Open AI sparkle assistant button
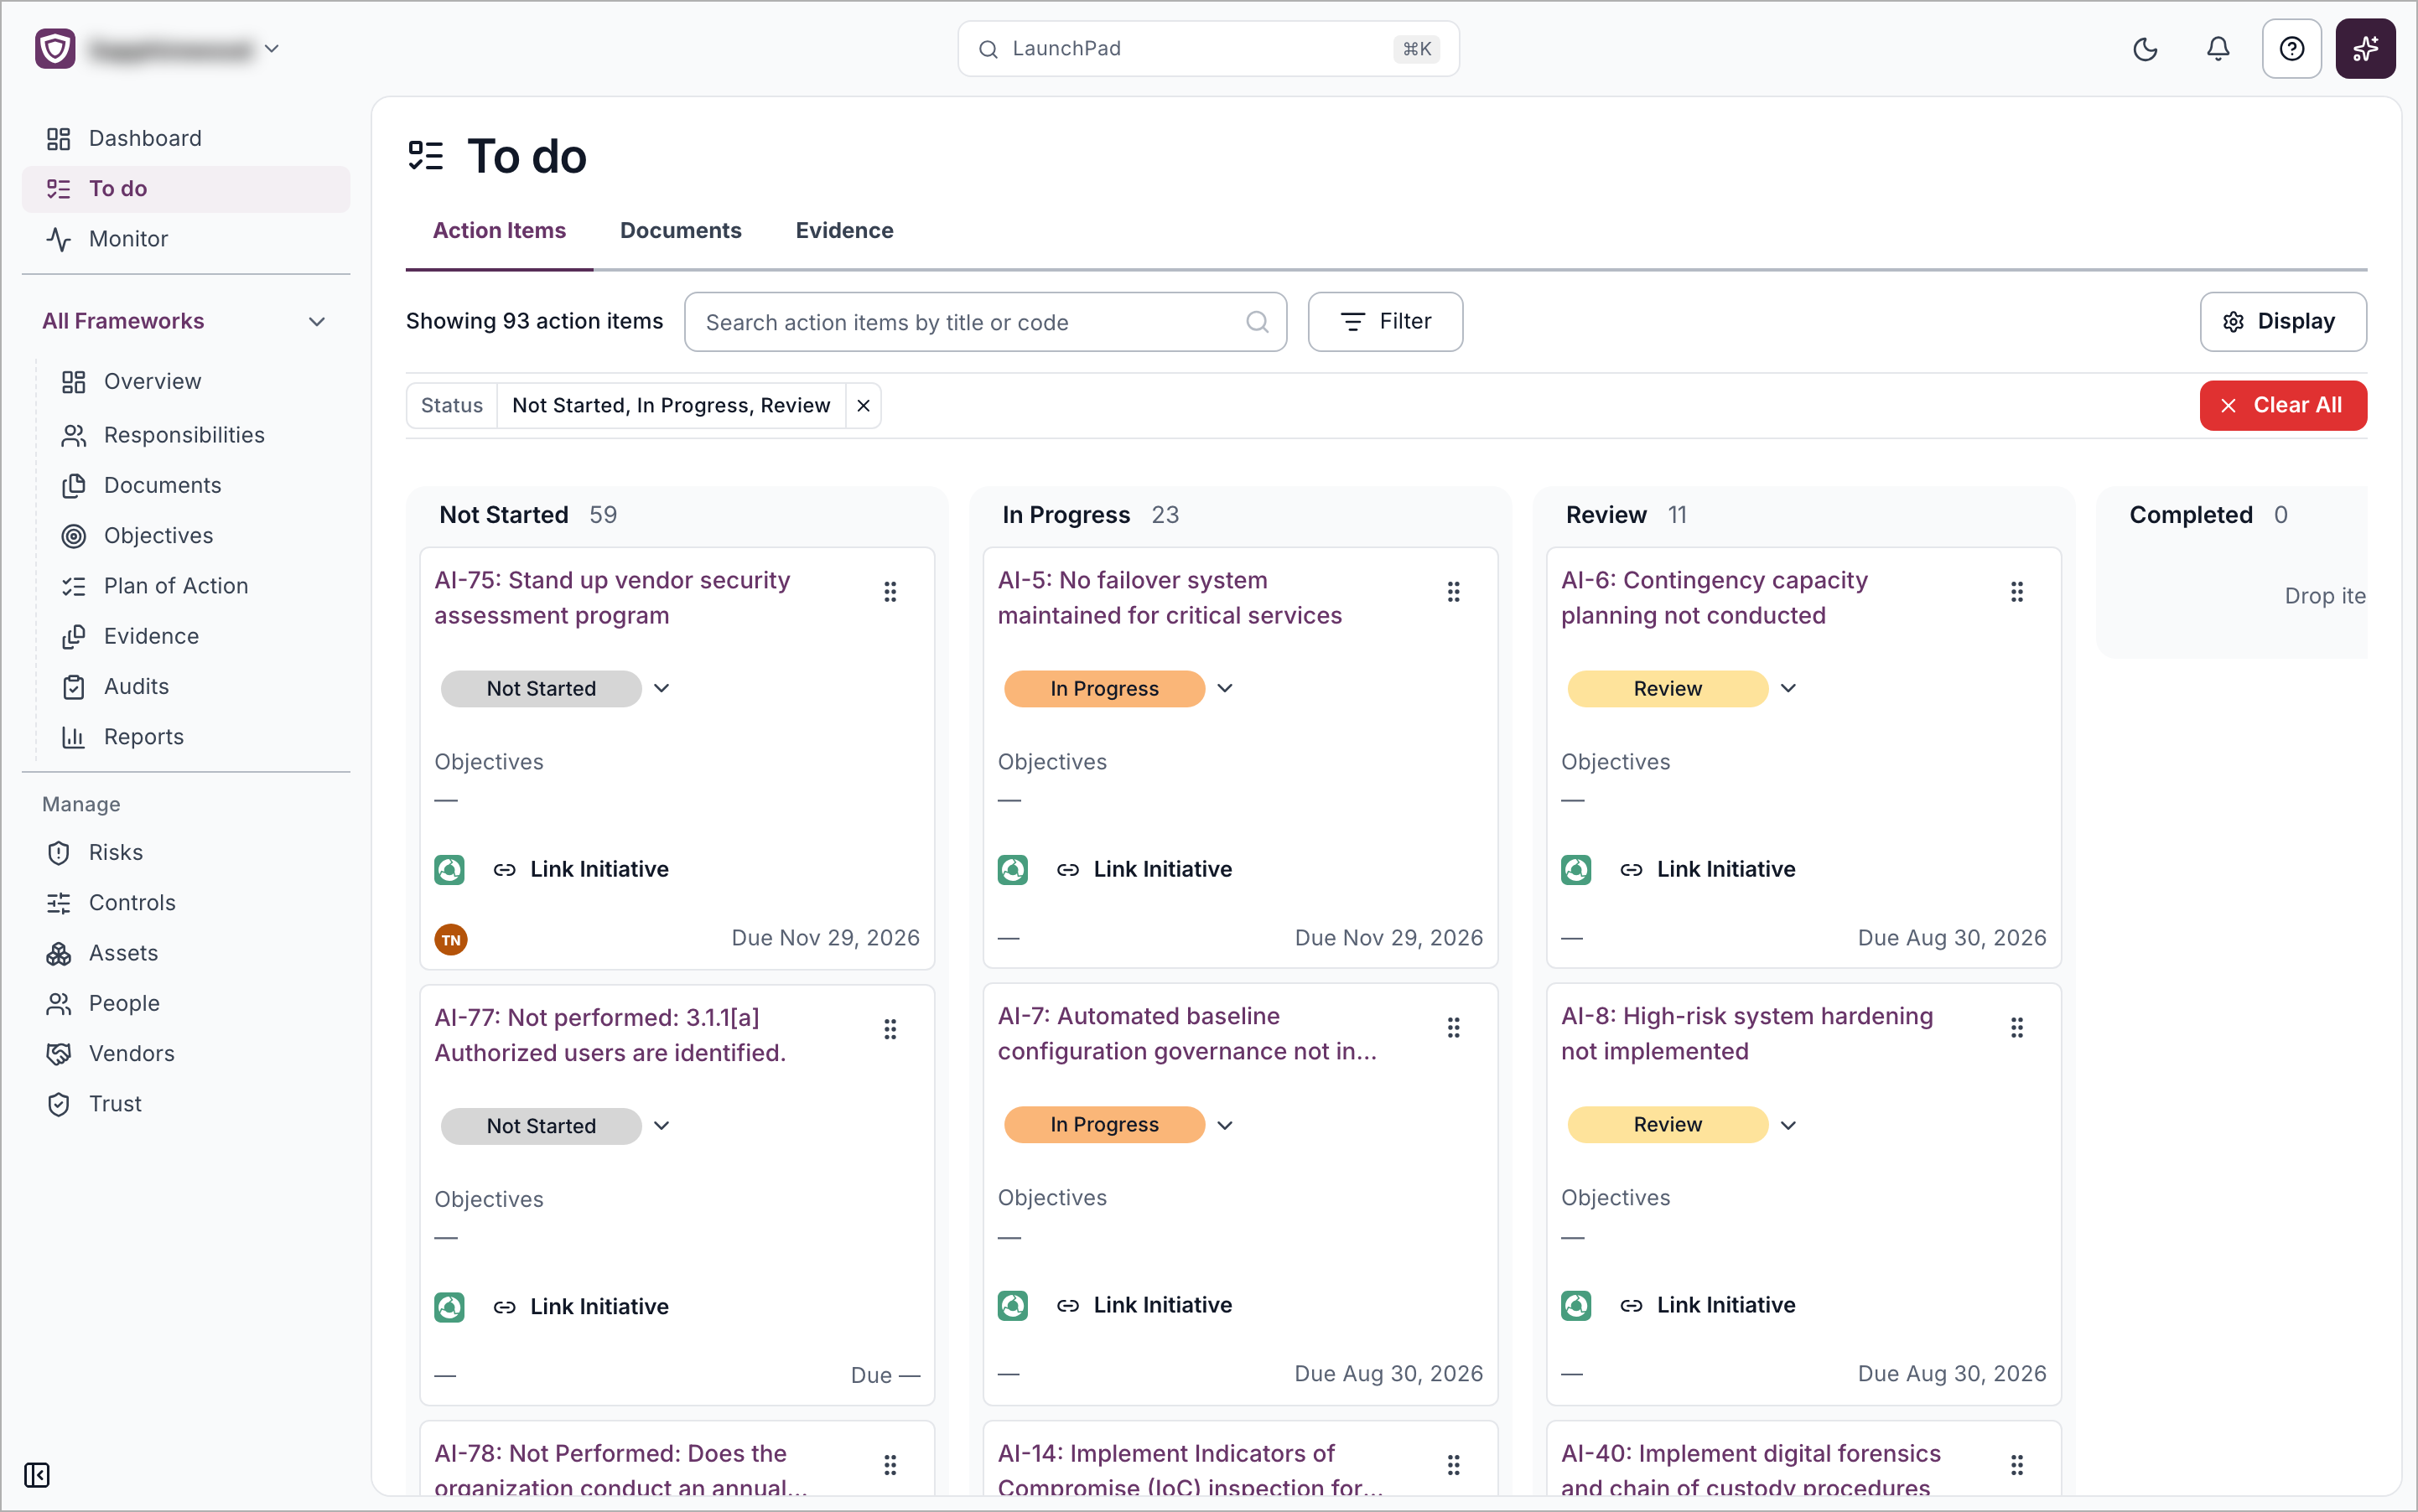The height and width of the screenshot is (1512, 2418). pos(2365,49)
